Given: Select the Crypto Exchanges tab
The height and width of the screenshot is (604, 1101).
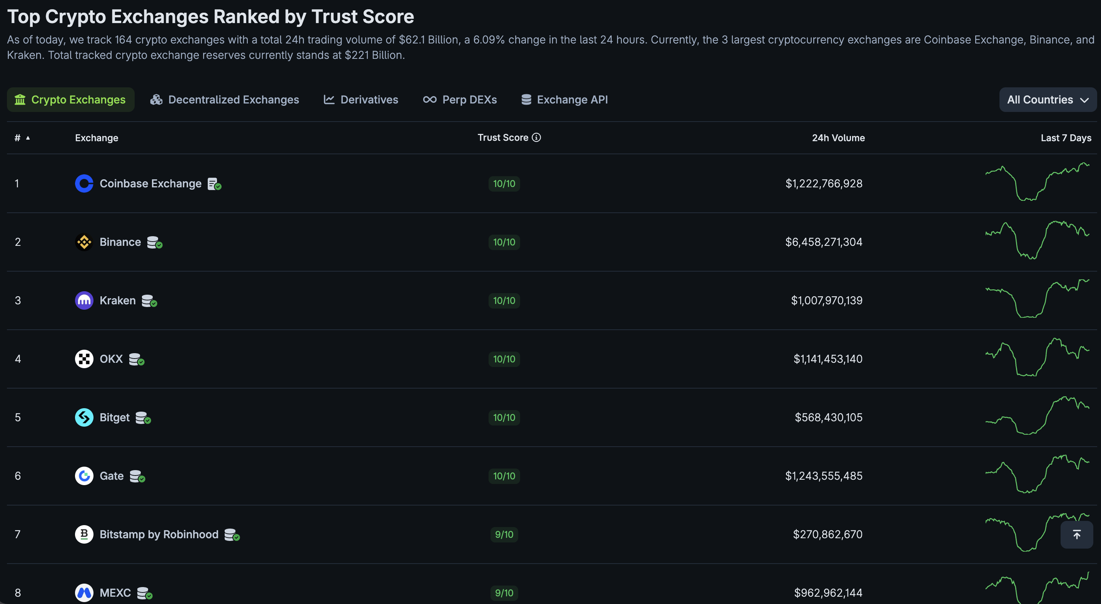Looking at the screenshot, I should coord(70,100).
